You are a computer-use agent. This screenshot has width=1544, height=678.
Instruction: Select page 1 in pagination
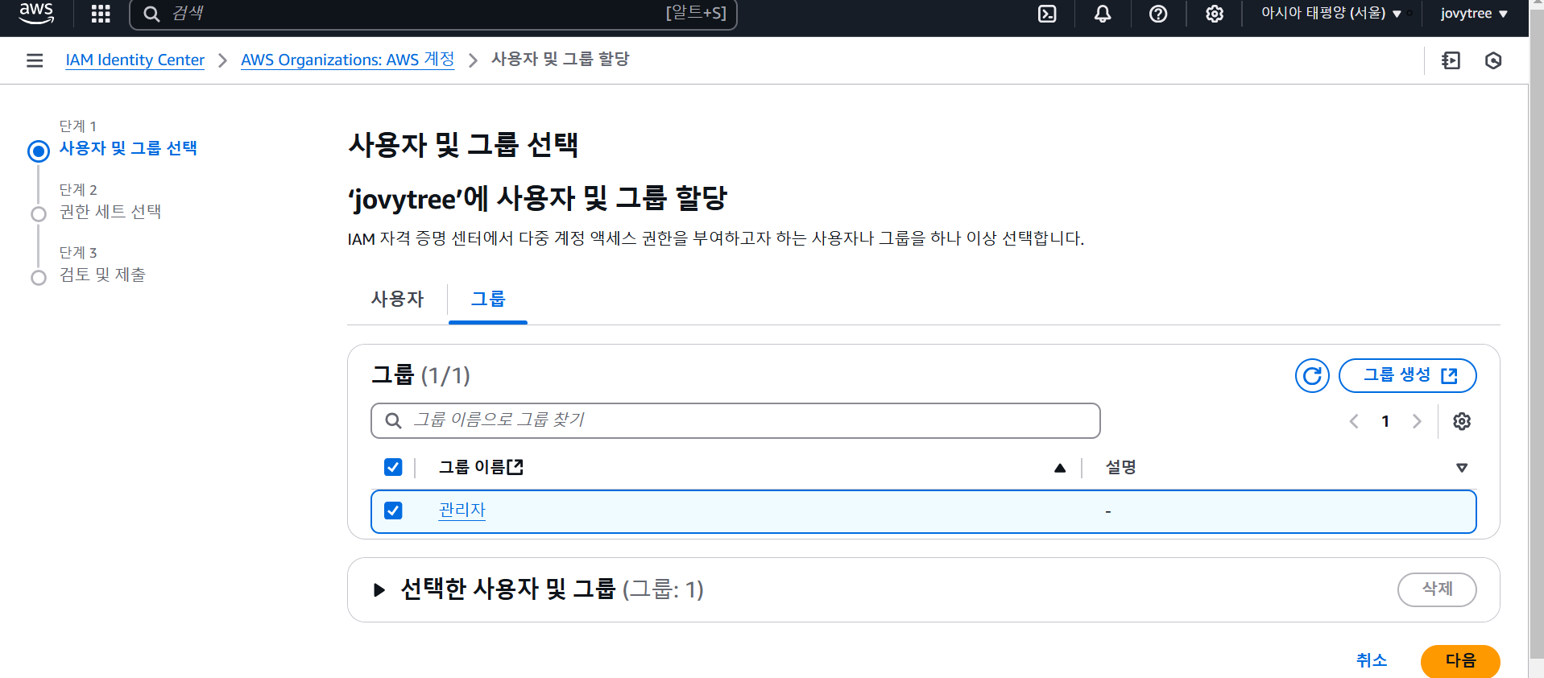[x=1385, y=421]
